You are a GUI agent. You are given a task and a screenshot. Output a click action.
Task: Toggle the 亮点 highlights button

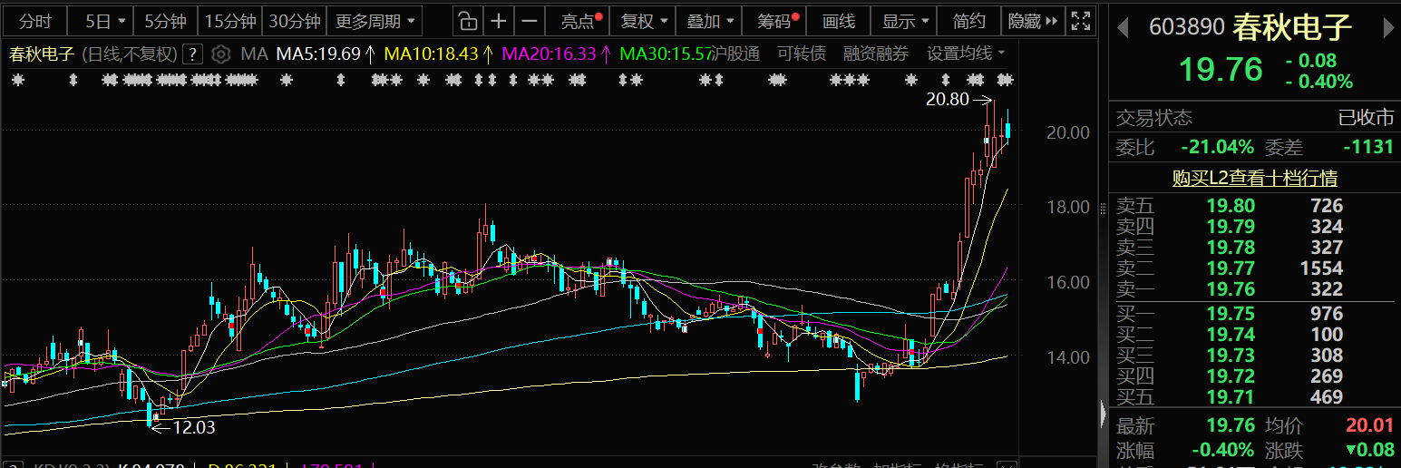(581, 21)
